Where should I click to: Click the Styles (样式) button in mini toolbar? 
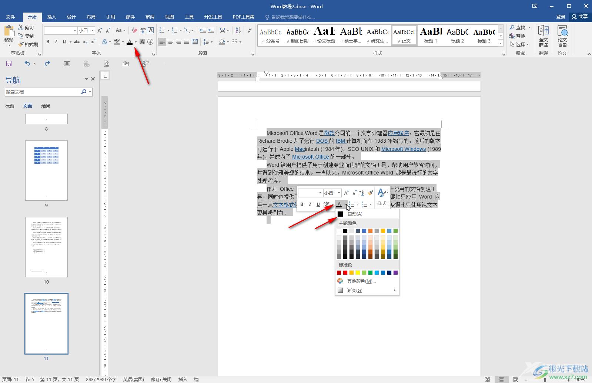point(382,197)
